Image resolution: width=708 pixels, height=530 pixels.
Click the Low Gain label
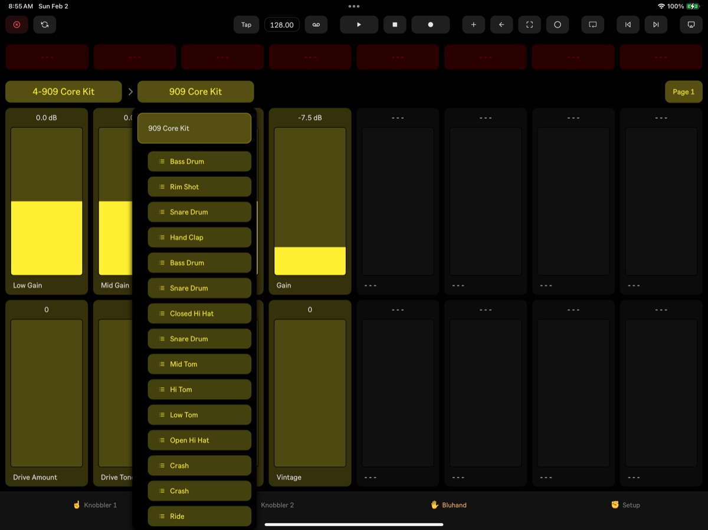[x=28, y=285]
